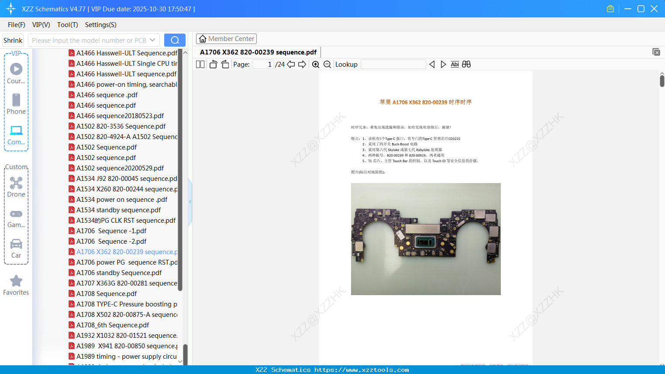Open A1502 820-3536 Sequence.pdf
This screenshot has width=665, height=374.
tap(117, 126)
